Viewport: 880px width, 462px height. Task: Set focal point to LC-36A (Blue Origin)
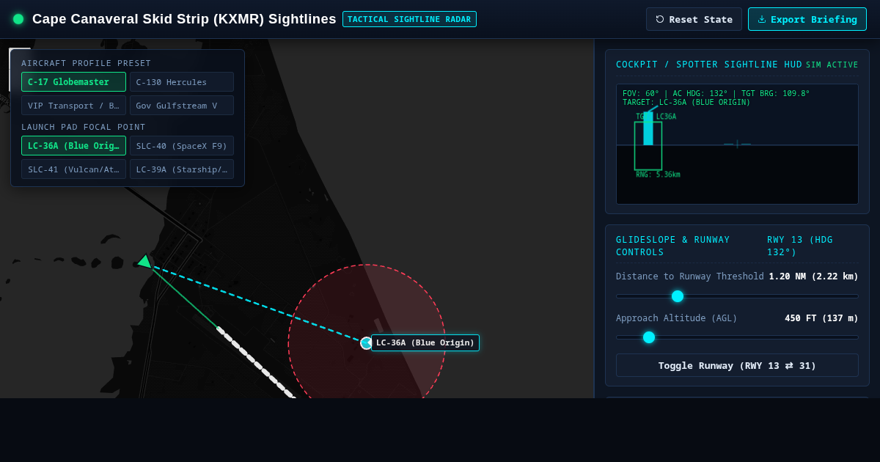(73, 146)
